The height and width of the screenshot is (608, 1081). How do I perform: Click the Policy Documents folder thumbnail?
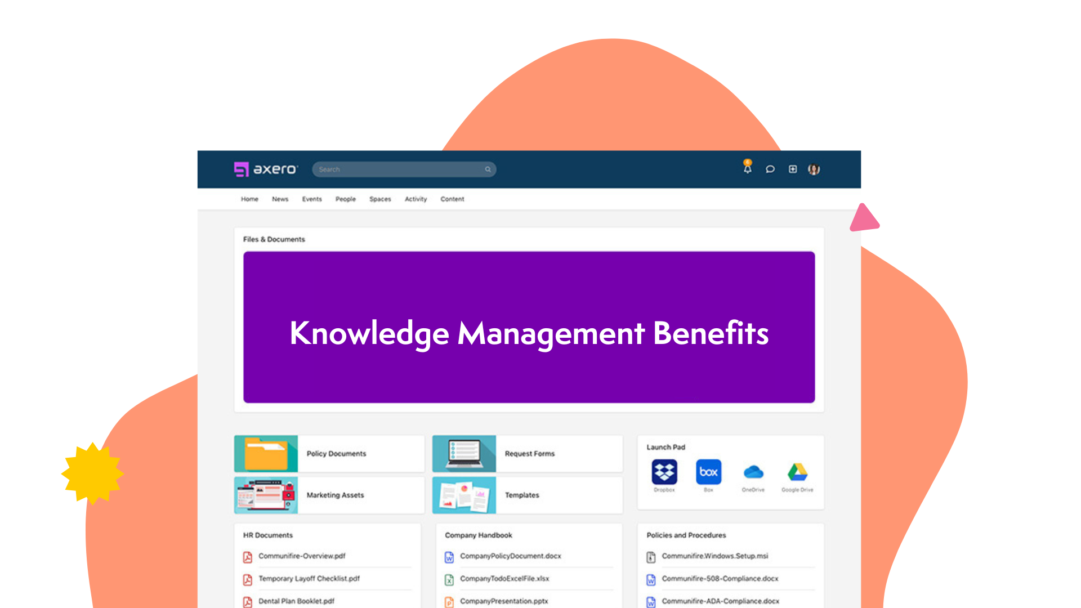point(266,454)
